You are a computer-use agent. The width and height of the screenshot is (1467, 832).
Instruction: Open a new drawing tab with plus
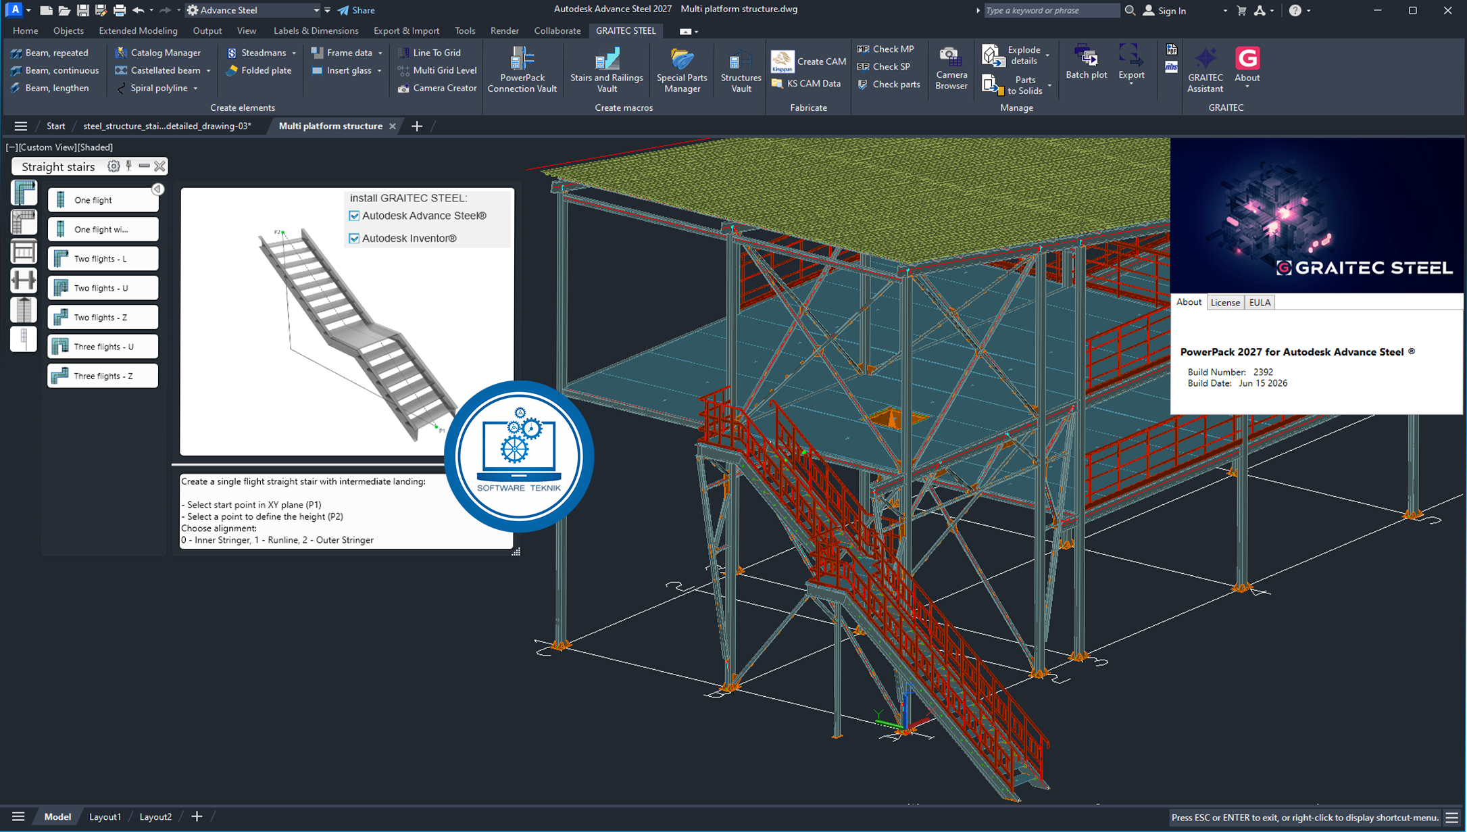coord(417,126)
